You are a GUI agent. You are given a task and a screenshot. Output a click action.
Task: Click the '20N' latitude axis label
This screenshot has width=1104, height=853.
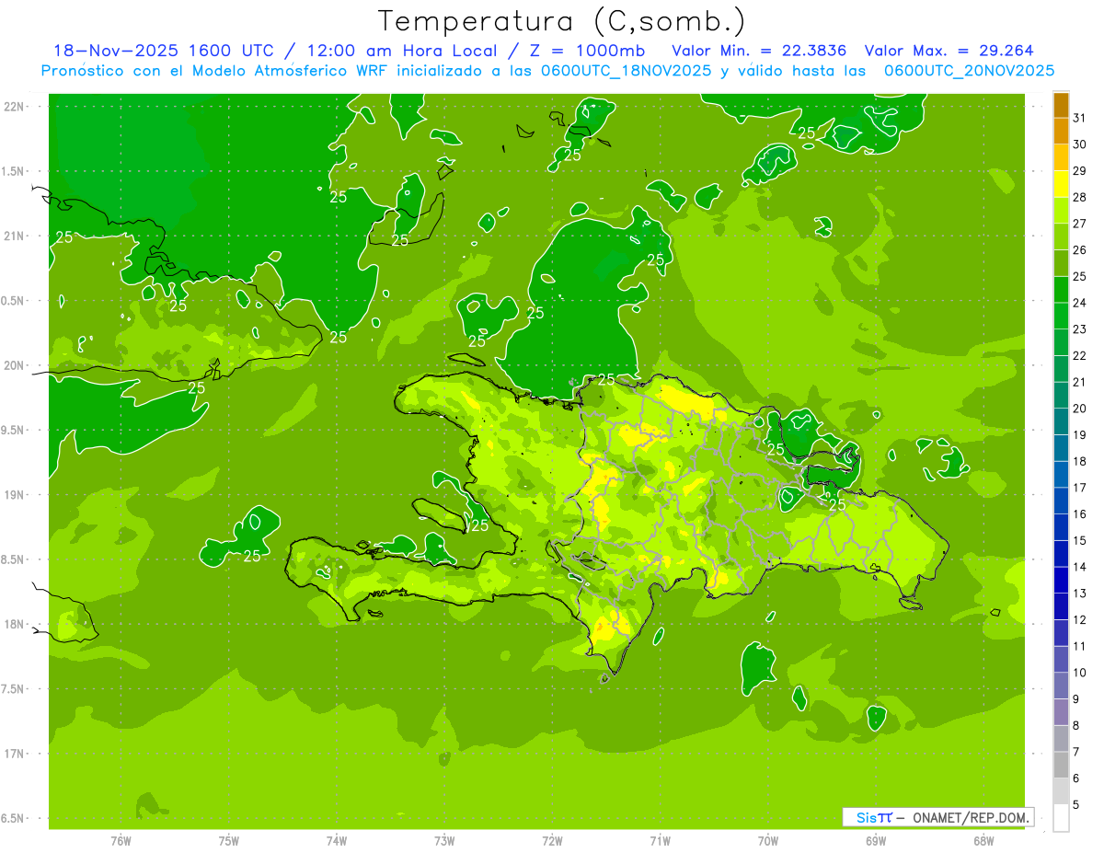point(14,365)
